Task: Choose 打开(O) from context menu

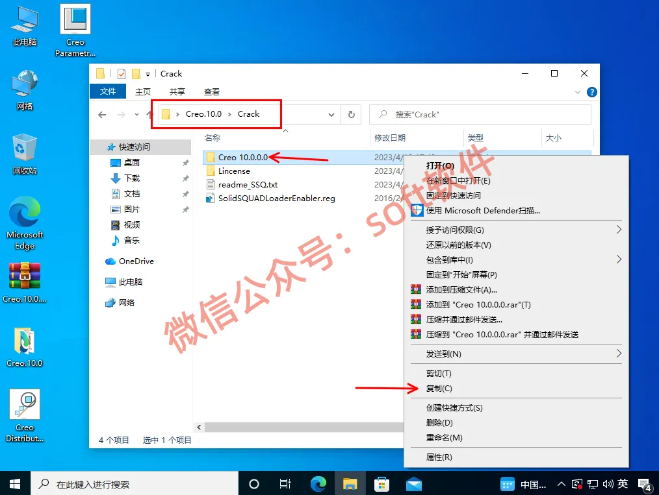Action: [440, 165]
